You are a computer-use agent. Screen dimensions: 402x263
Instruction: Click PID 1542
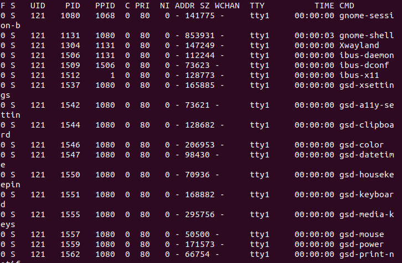click(x=70, y=105)
